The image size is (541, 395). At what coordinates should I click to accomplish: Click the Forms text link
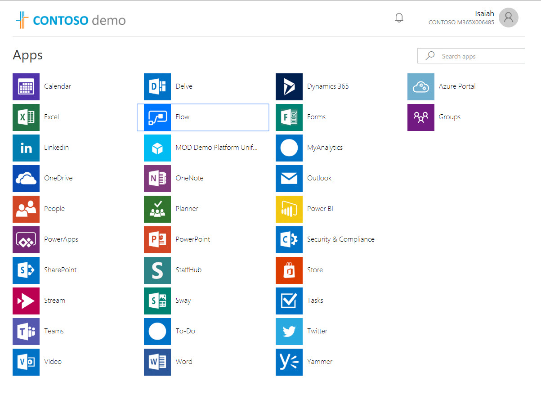pos(316,117)
